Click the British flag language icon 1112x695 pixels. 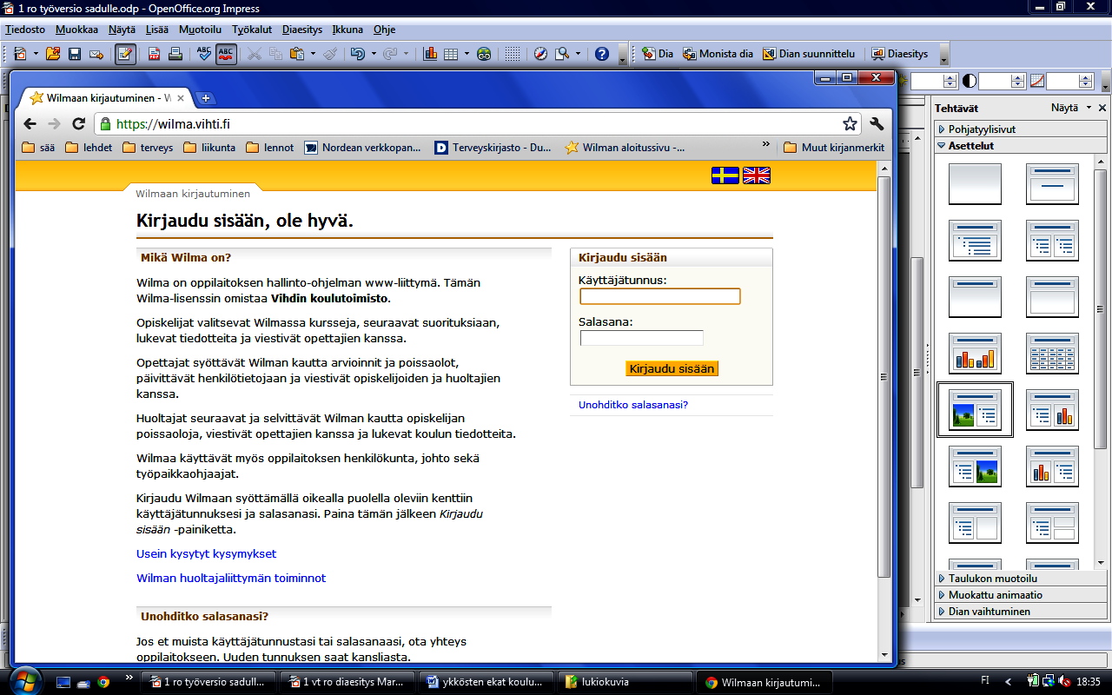pyautogui.click(x=757, y=175)
